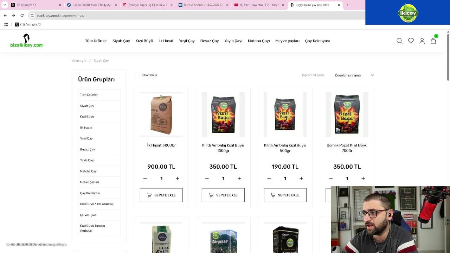Open the browser apps grid icon
The width and height of the screenshot is (450, 253).
pyautogui.click(x=6, y=25)
